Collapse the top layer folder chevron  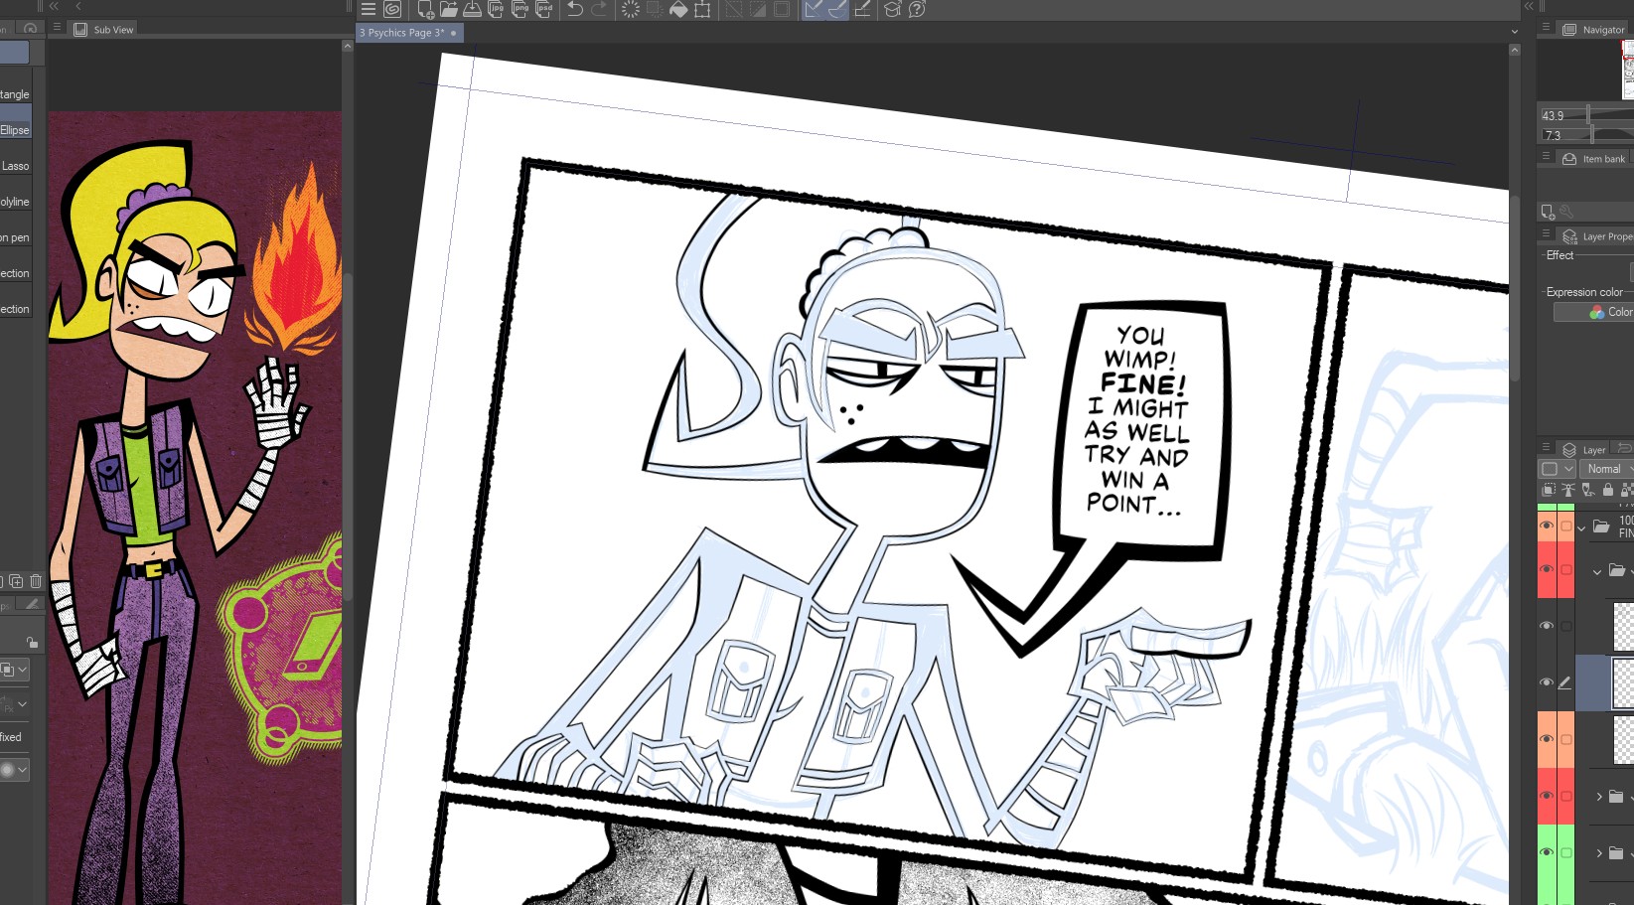click(1581, 528)
